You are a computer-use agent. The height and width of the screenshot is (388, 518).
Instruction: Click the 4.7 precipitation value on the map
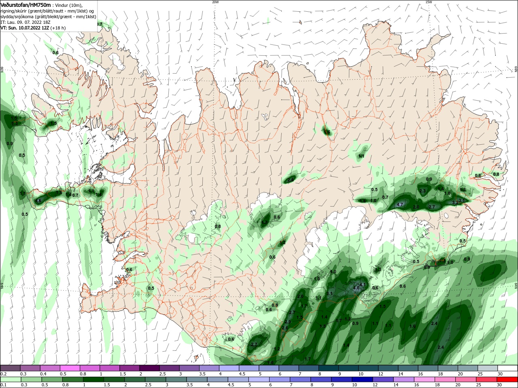[x=400, y=205]
